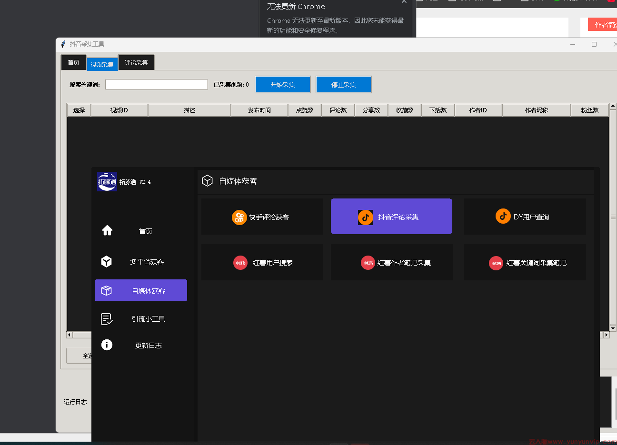Click the Xiaohongshu icon on 红薯关键词采集笔记
This screenshot has width=617, height=445.
[496, 263]
